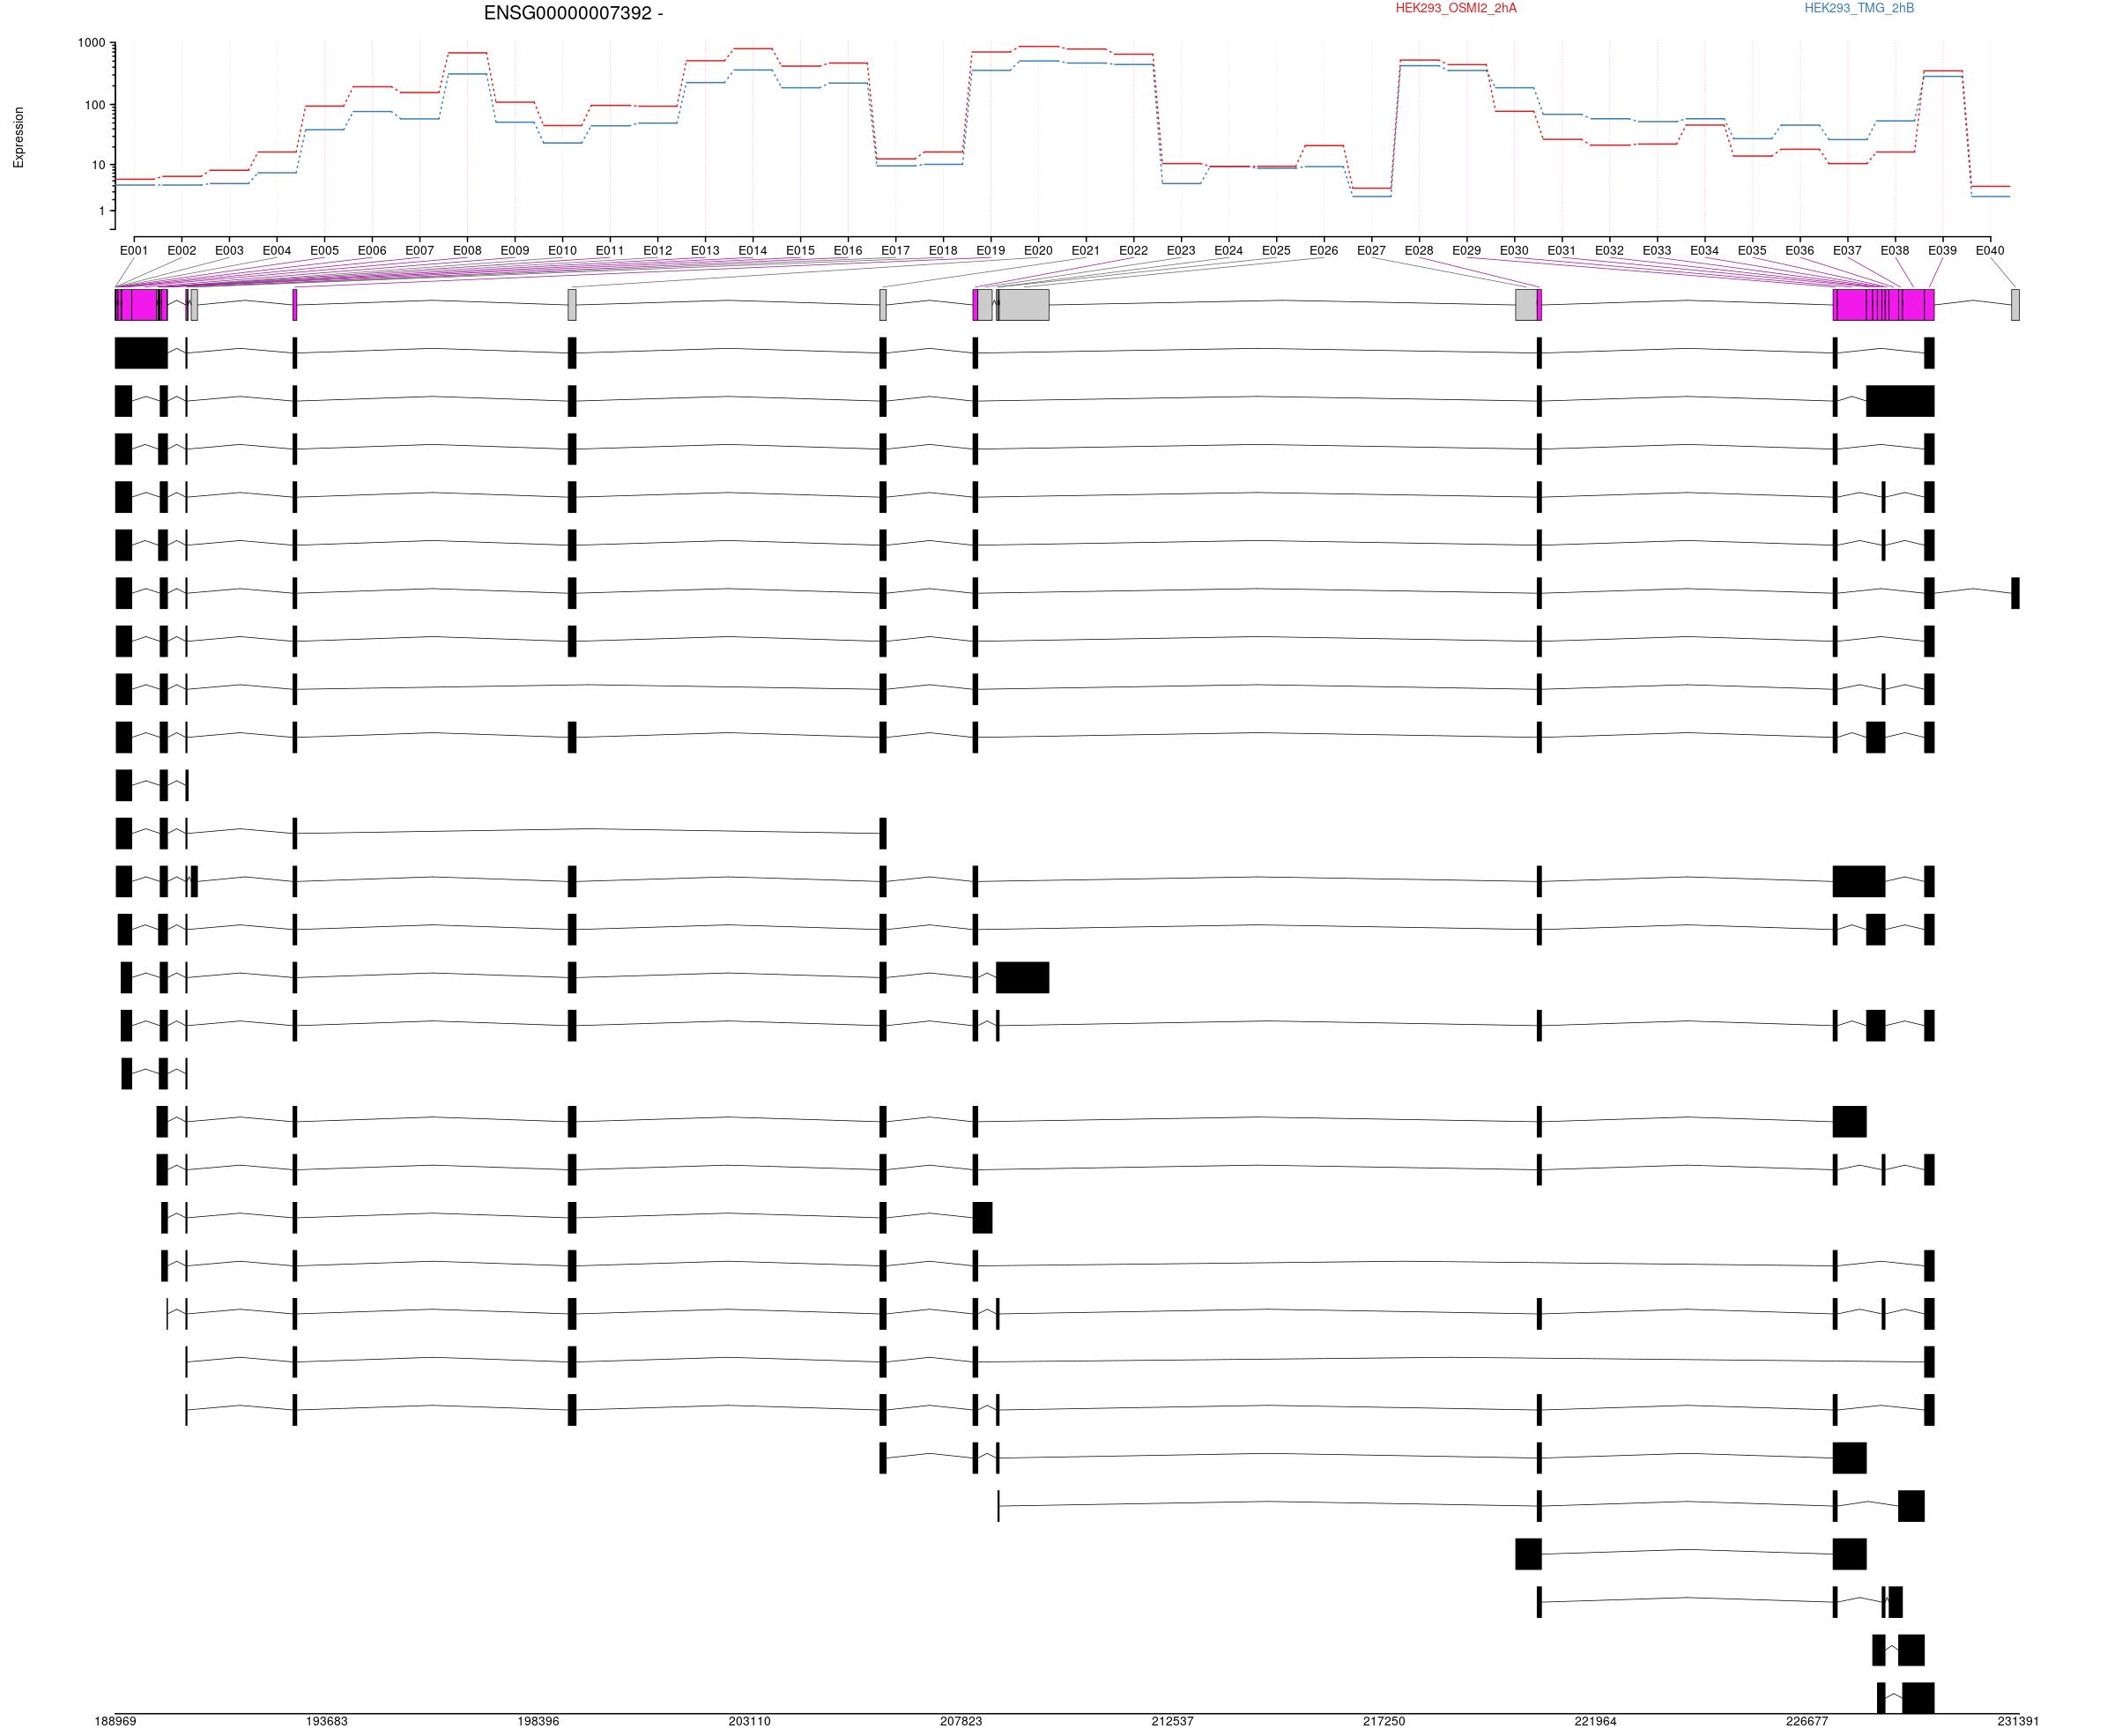The image size is (2115, 1736).
Task: Mark exon label E033
Action: (x=1657, y=251)
